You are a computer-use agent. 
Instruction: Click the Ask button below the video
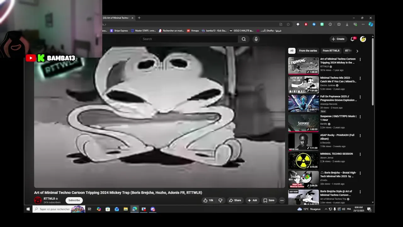[252, 200]
